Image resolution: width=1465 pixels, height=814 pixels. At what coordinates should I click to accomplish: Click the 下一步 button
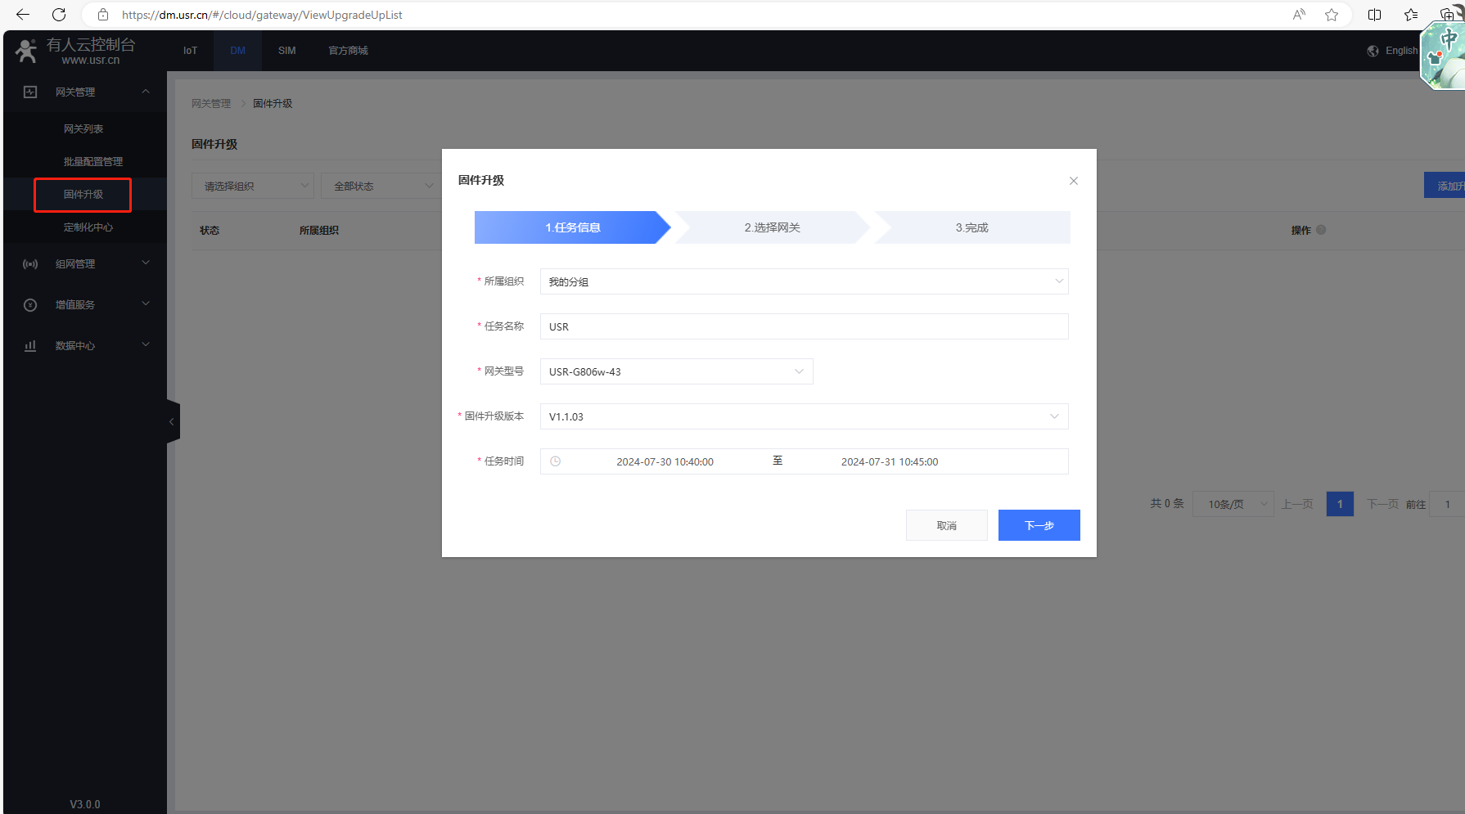click(x=1039, y=525)
